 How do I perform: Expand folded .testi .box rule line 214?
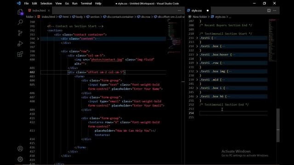[x=197, y=46]
